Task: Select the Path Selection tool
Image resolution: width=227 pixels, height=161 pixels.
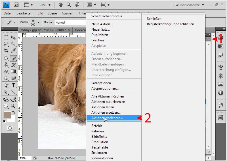Action: tap(6, 92)
